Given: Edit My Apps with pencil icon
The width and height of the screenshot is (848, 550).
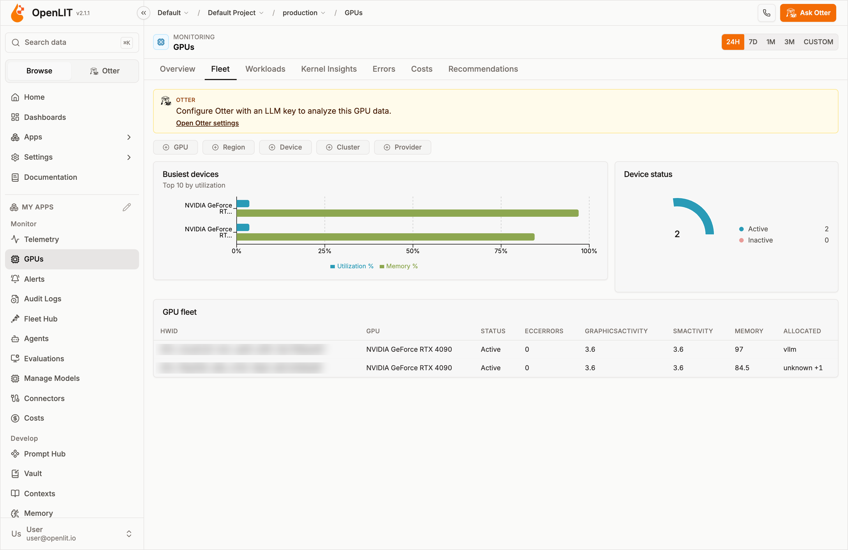Looking at the screenshot, I should coord(126,207).
